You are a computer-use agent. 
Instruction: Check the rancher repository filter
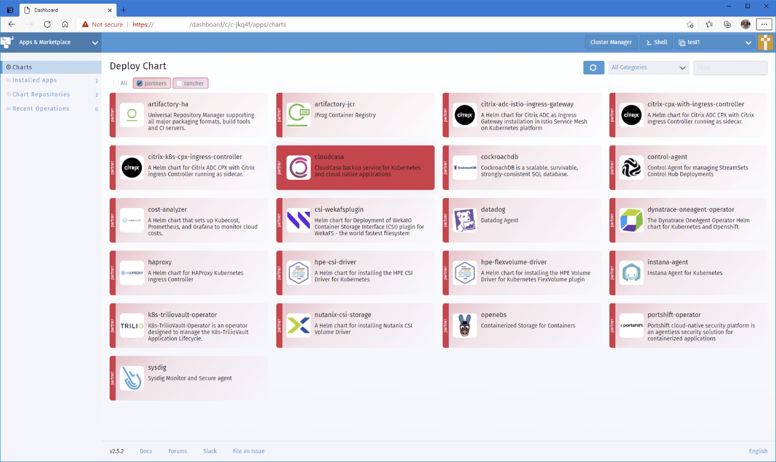pyautogui.click(x=179, y=83)
